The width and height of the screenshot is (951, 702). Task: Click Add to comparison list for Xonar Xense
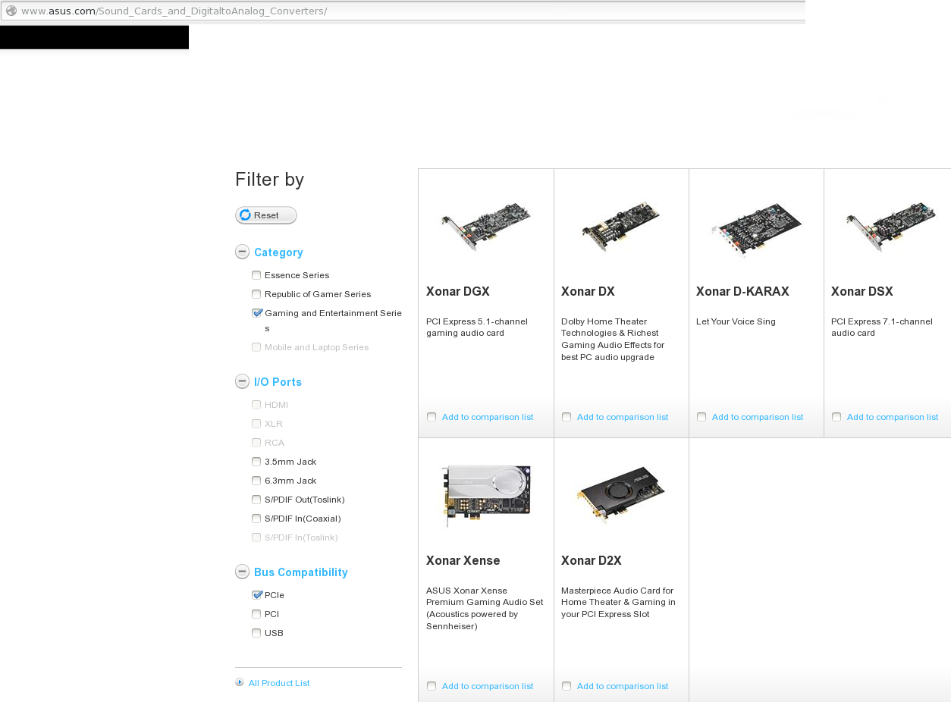(488, 686)
